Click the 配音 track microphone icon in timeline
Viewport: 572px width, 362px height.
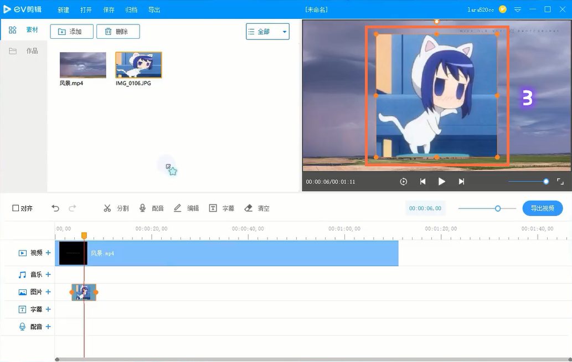[23, 327]
